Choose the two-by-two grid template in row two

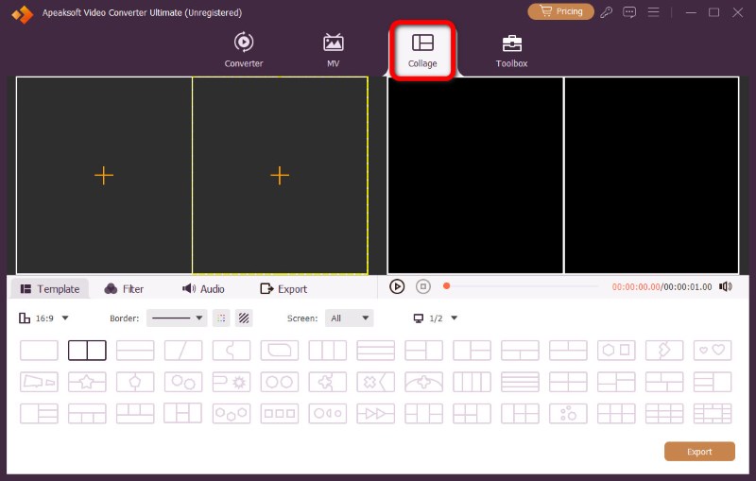click(568, 382)
